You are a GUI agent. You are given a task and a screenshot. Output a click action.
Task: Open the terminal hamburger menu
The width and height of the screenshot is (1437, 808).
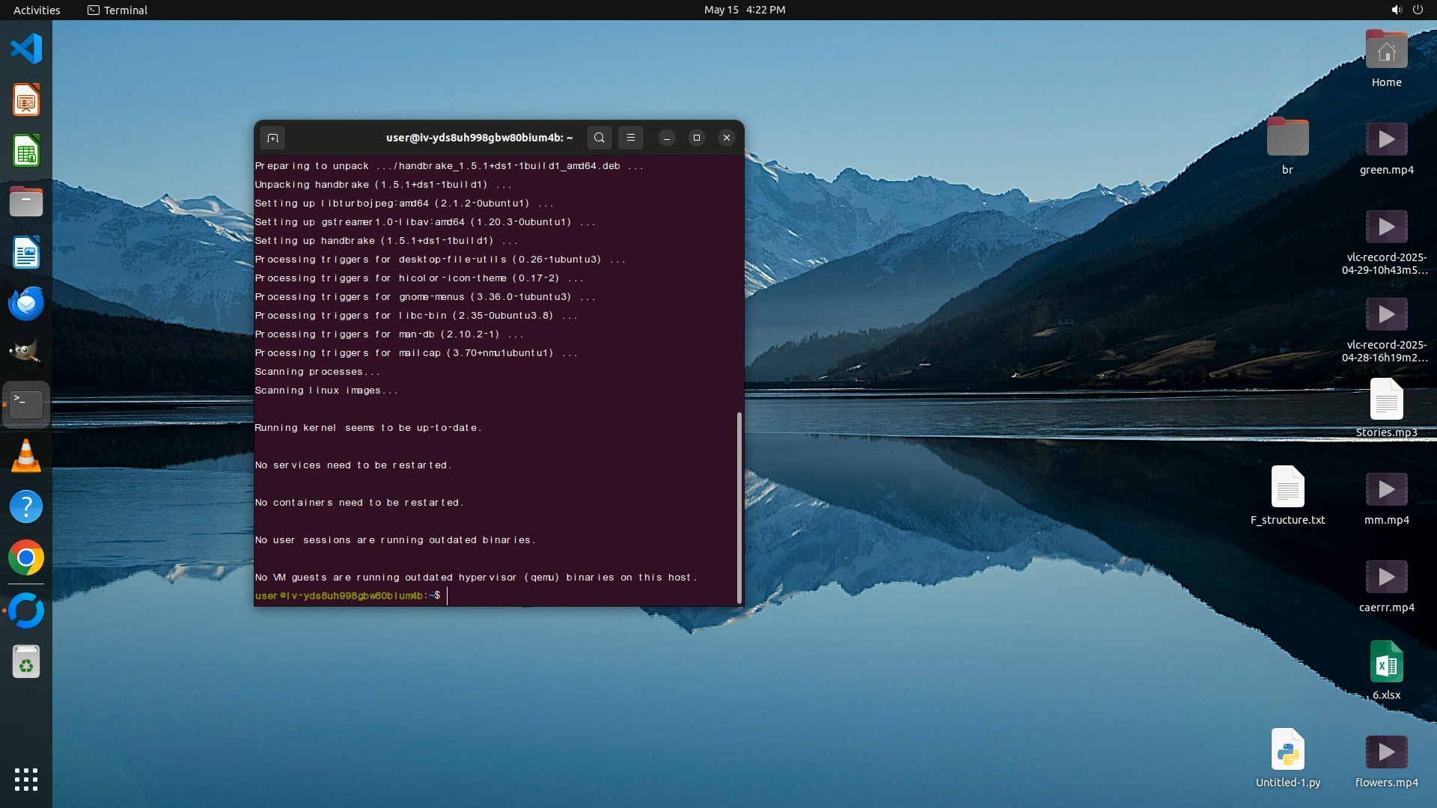coord(631,138)
